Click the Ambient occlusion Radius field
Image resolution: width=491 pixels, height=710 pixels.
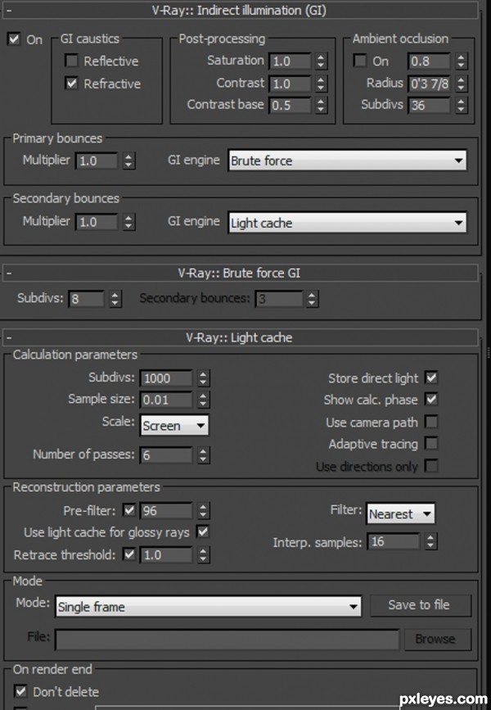(430, 84)
